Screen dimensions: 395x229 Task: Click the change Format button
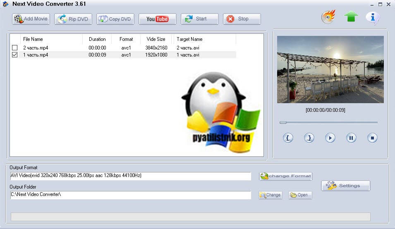click(x=285, y=176)
